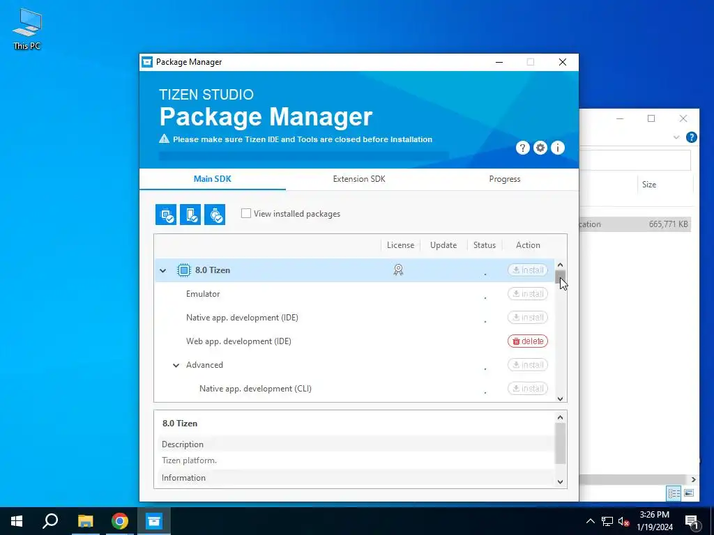Click the right arrow of Explorer horizontal scrollbar

pyautogui.click(x=693, y=479)
